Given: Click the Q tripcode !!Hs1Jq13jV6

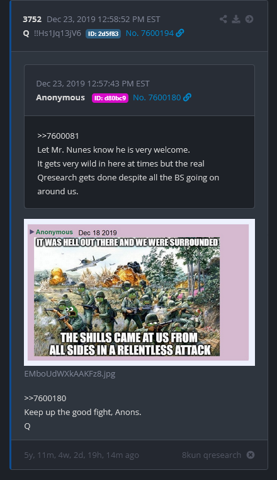Looking at the screenshot, I should click(x=57, y=33).
